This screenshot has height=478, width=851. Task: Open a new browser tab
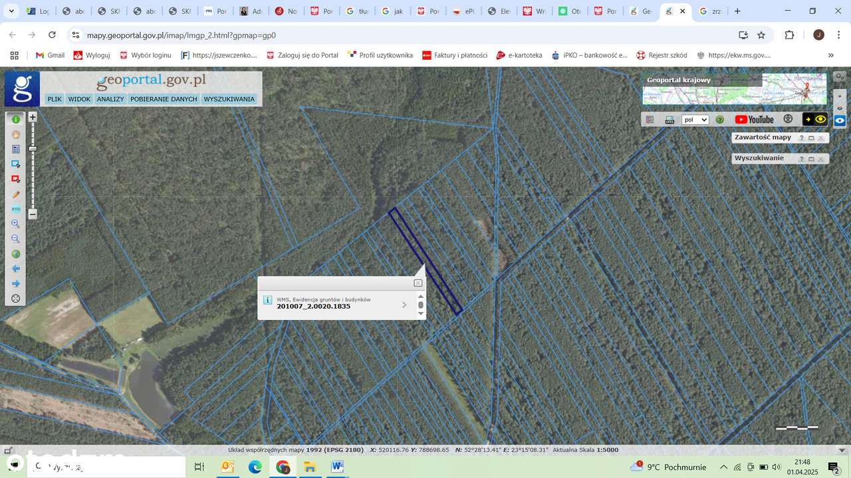(x=737, y=11)
